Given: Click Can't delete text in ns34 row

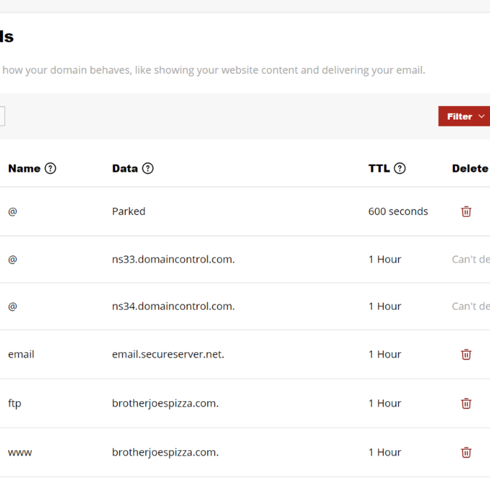Looking at the screenshot, I should (x=471, y=306).
